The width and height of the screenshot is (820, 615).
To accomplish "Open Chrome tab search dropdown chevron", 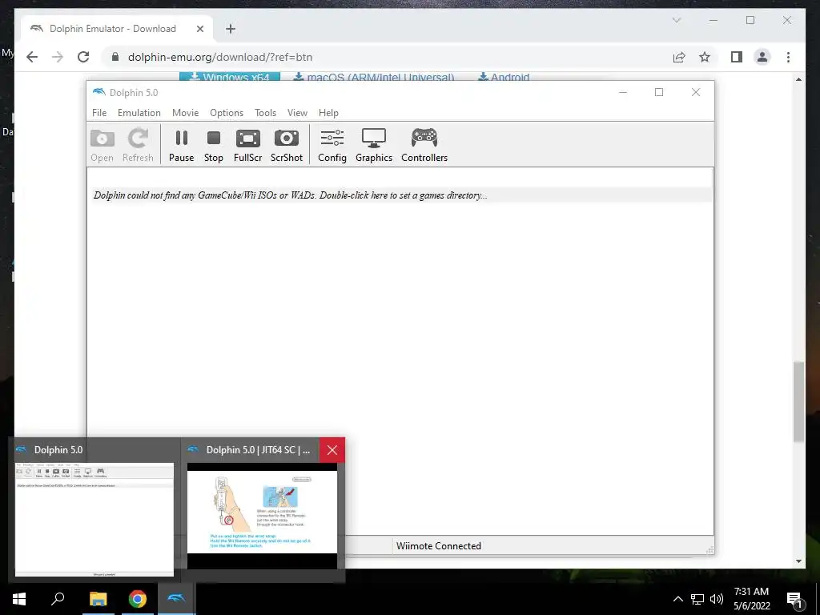I will pyautogui.click(x=676, y=20).
